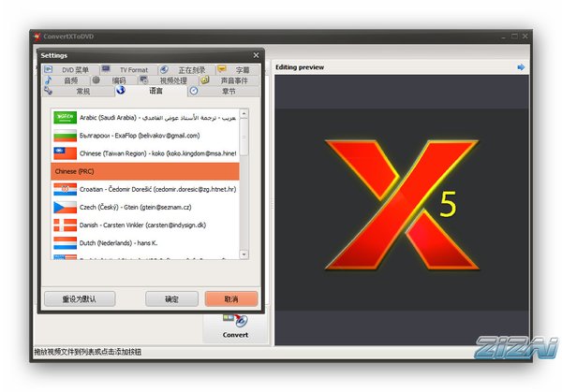
Task: Click the ConvertXToDVD title bar icon
Action: click(x=37, y=36)
